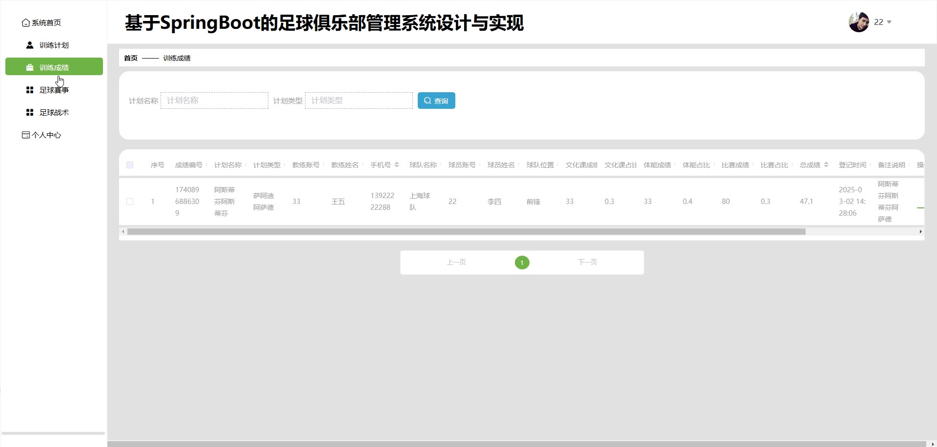Image resolution: width=937 pixels, height=447 pixels.
Task: Sort by 总成绩 column arrows
Action: 826,165
